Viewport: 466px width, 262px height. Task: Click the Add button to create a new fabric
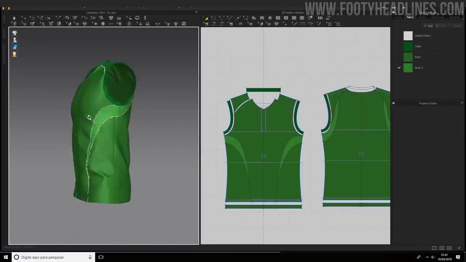(x=429, y=26)
